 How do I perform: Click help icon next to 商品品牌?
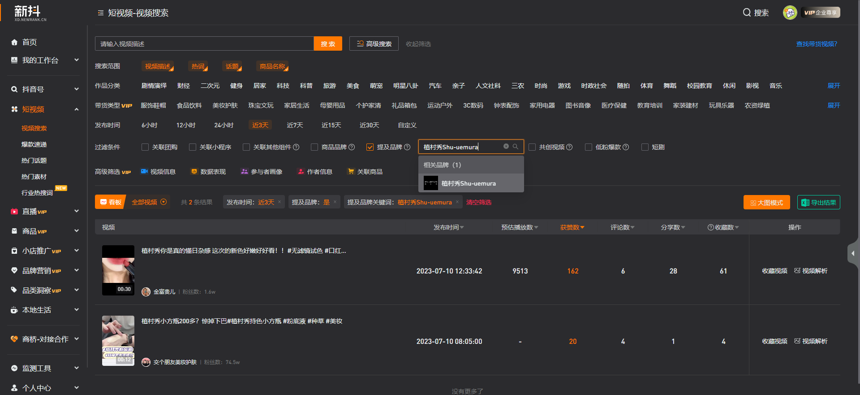[x=352, y=147]
